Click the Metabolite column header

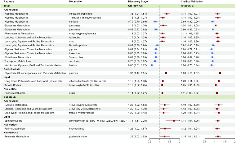(75, 2)
